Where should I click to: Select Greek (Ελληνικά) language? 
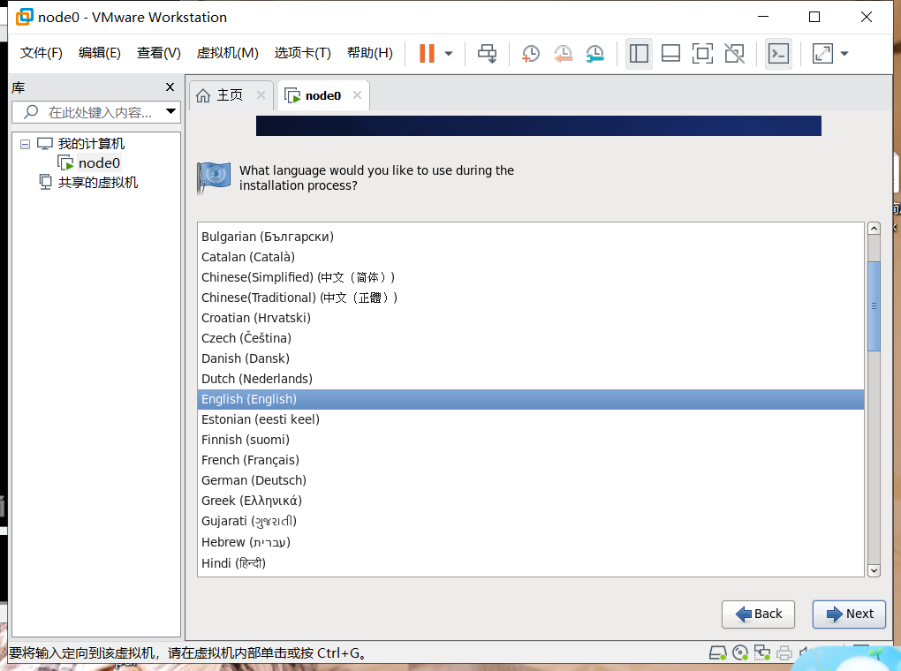point(530,501)
